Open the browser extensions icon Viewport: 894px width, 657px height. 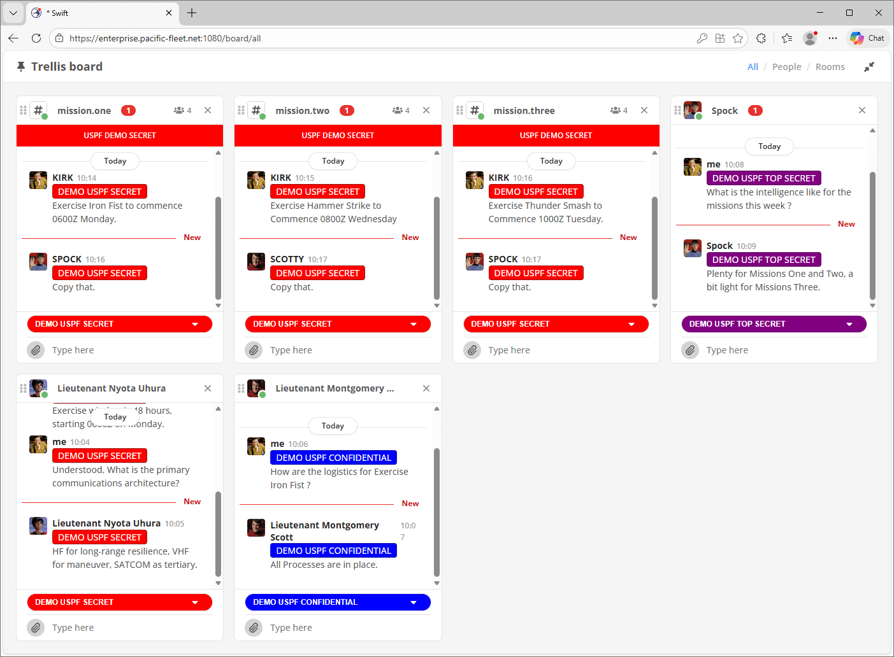[x=761, y=38]
